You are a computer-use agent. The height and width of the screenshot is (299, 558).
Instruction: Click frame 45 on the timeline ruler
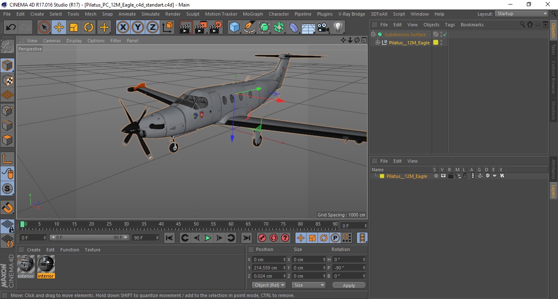[179, 224]
